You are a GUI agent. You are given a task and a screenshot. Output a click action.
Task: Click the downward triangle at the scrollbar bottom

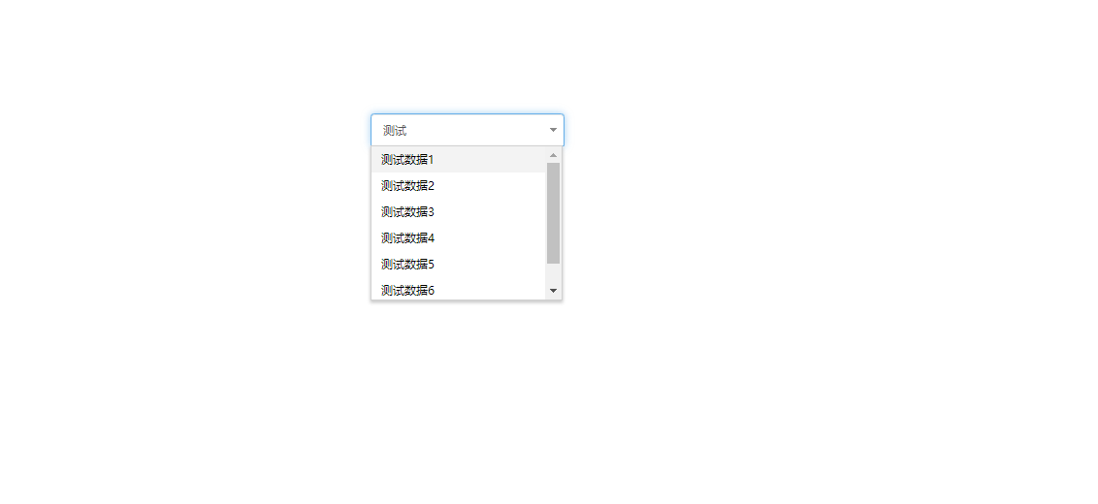pos(553,291)
